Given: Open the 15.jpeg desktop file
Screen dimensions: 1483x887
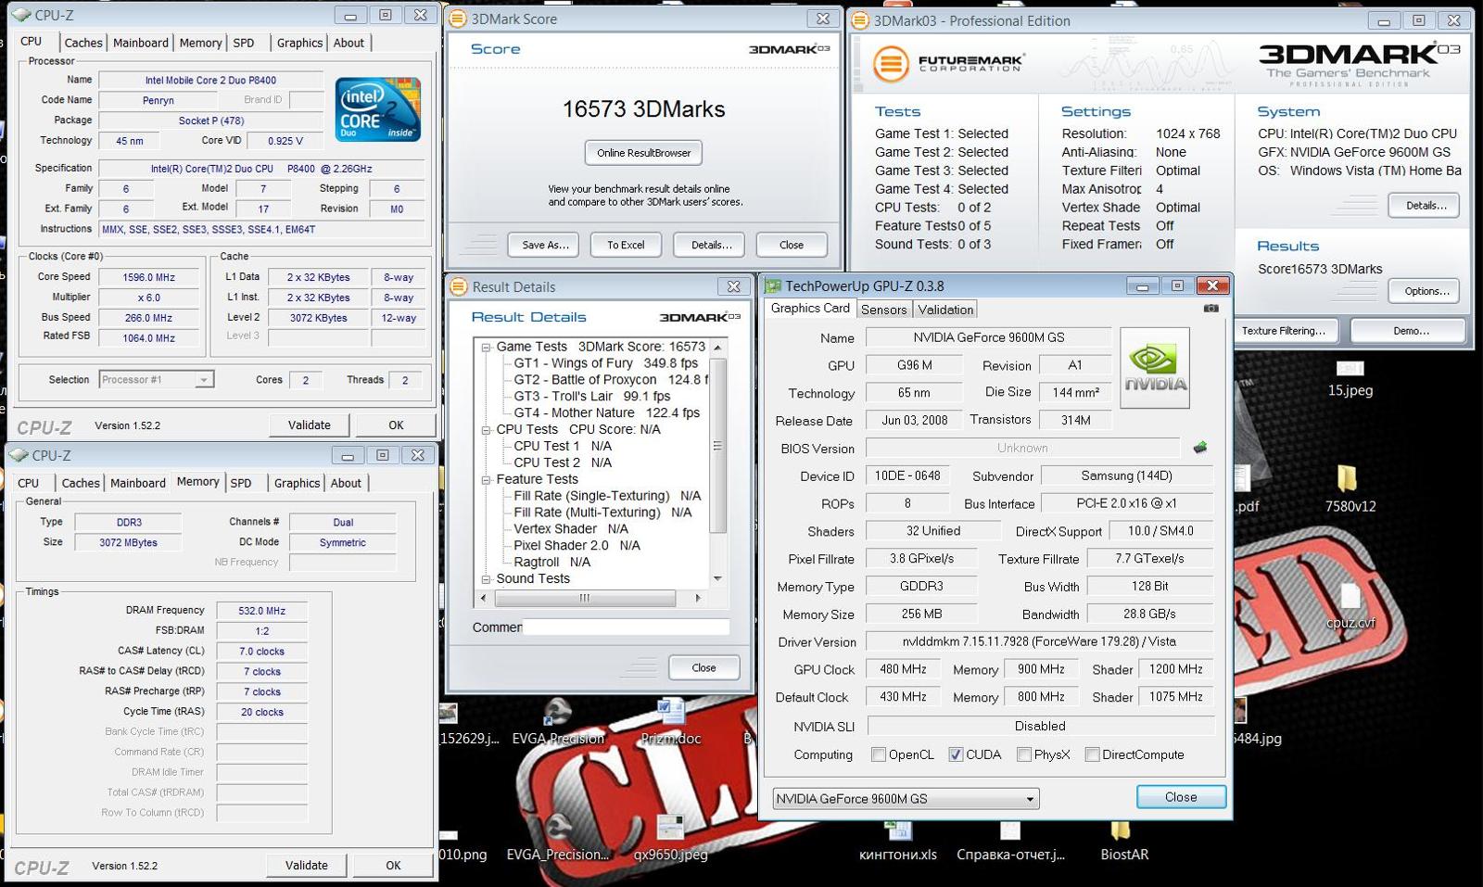Looking at the screenshot, I should pyautogui.click(x=1350, y=378).
